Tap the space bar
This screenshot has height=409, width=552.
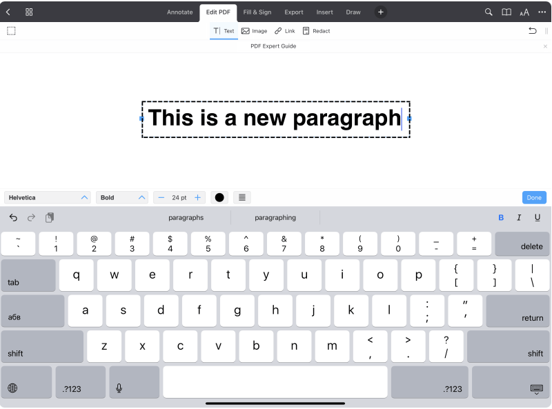tap(275, 382)
